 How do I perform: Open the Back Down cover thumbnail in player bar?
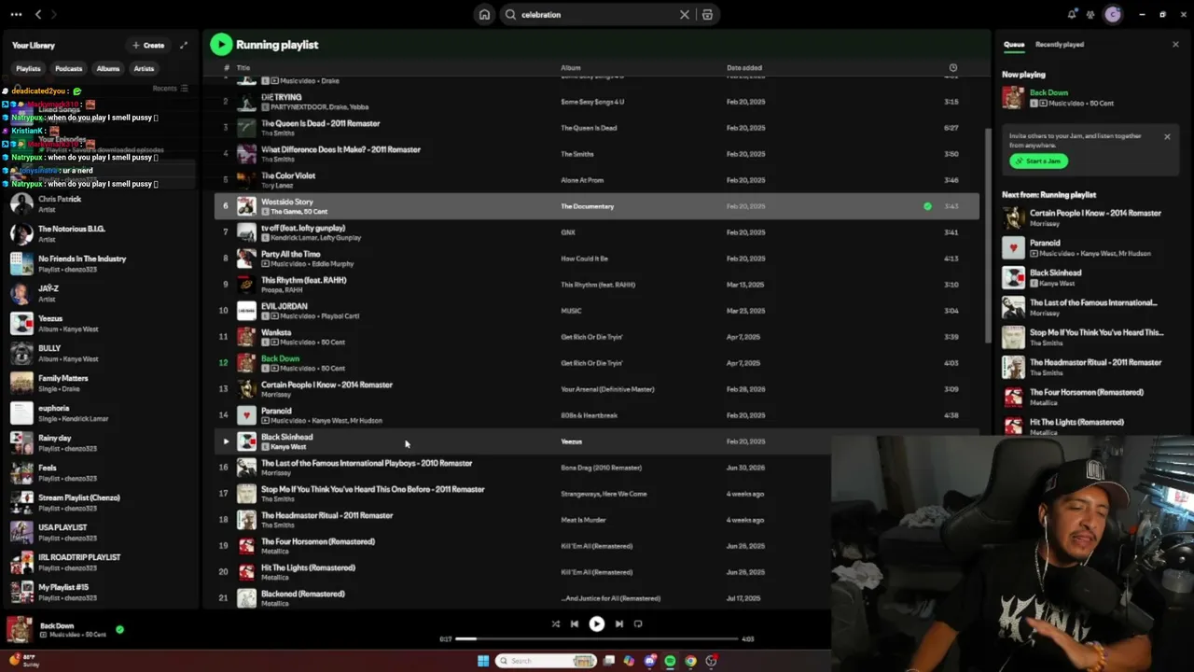[x=20, y=630]
